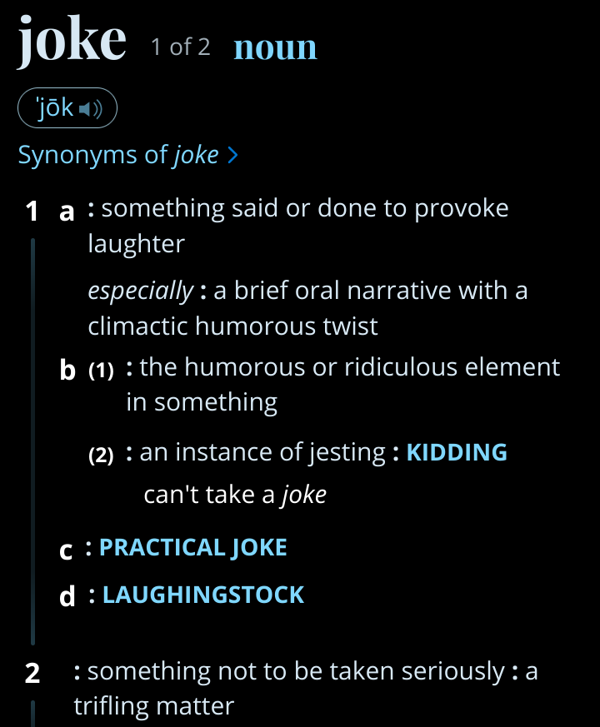The width and height of the screenshot is (600, 727).
Task: Open the PRACTICAL JOKE cross-reference
Action: [193, 547]
